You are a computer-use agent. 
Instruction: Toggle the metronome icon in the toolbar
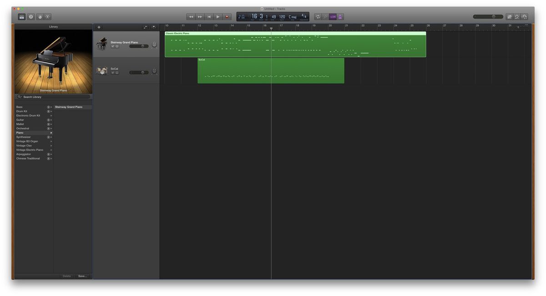point(339,16)
